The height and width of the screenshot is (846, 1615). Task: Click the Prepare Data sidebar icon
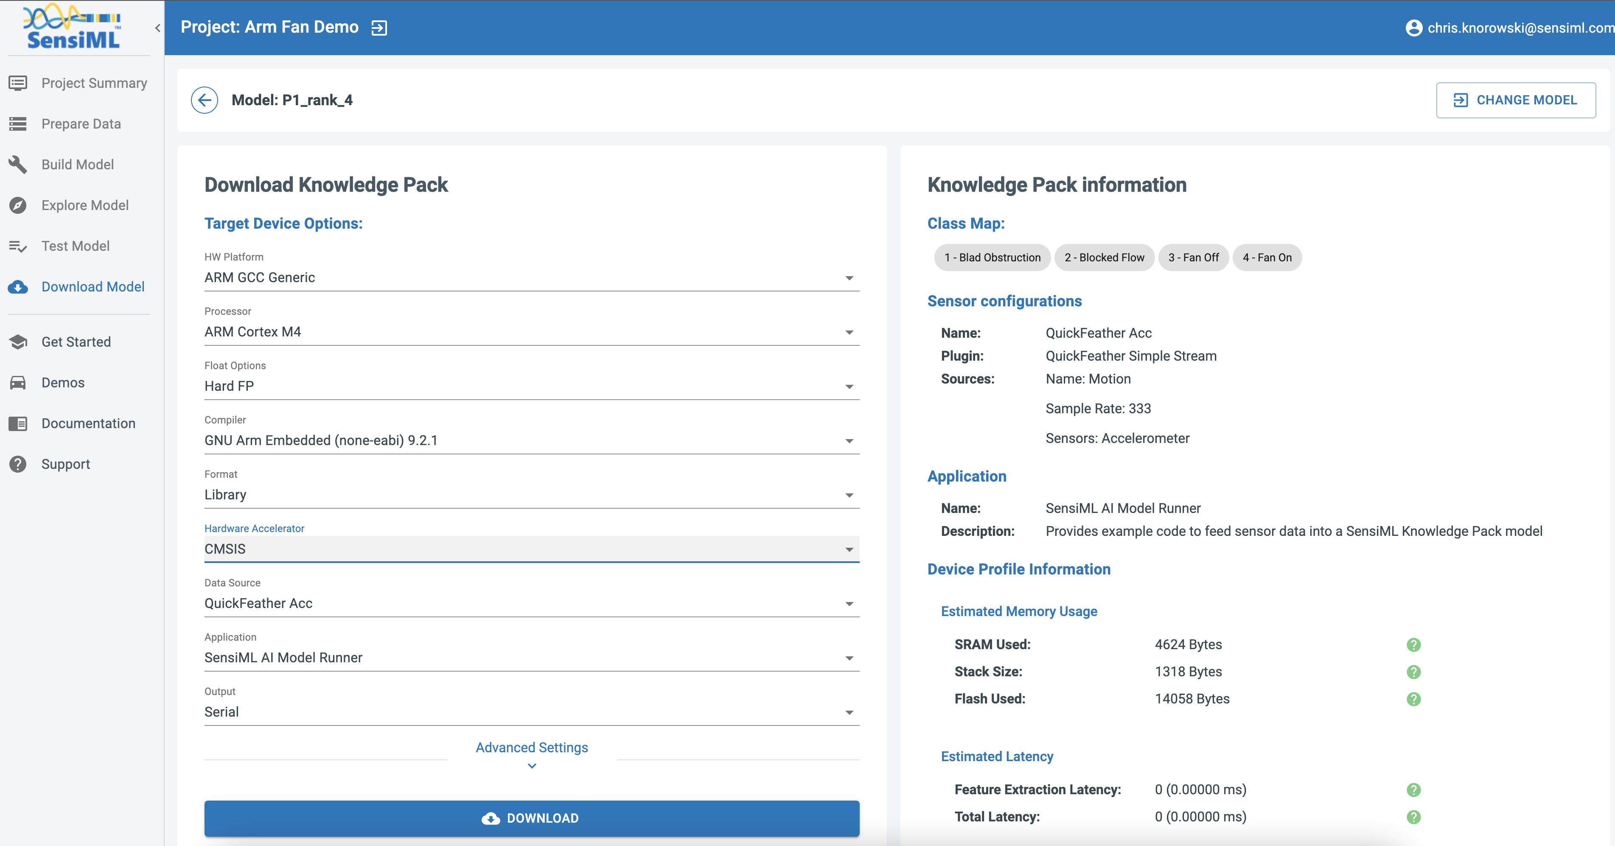17,123
